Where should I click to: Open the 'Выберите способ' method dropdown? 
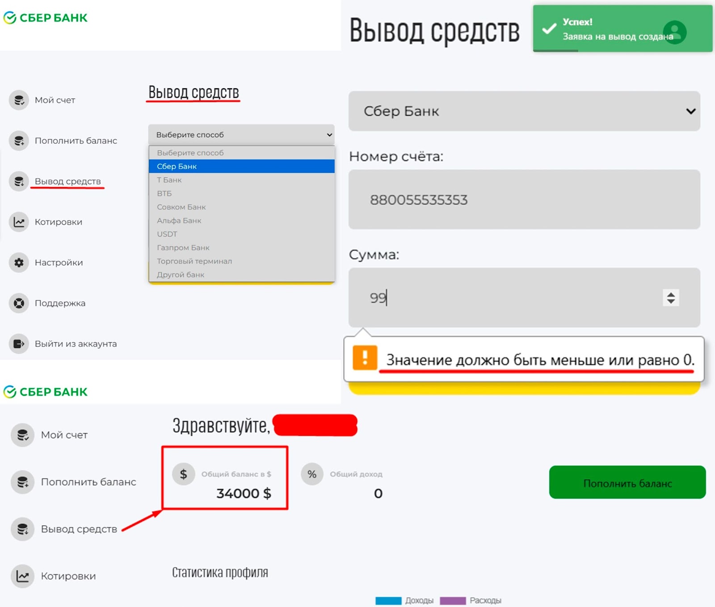[x=241, y=134]
